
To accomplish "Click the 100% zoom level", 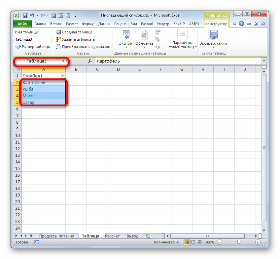I will [210, 242].
